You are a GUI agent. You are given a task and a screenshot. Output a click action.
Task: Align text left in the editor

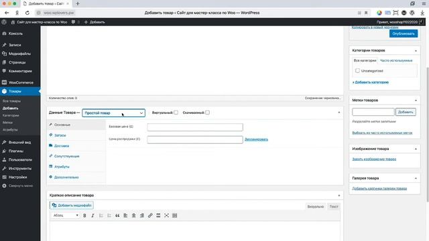click(x=125, y=216)
